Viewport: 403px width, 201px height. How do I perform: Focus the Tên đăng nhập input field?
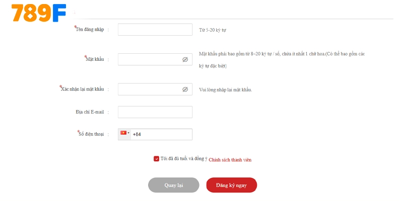[x=155, y=30]
